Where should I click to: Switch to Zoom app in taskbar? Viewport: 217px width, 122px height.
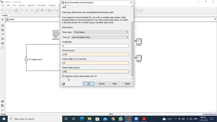136,119
